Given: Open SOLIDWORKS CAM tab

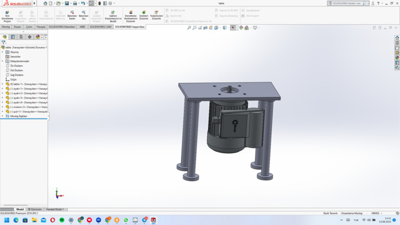Looking at the screenshot, I should point(100,27).
